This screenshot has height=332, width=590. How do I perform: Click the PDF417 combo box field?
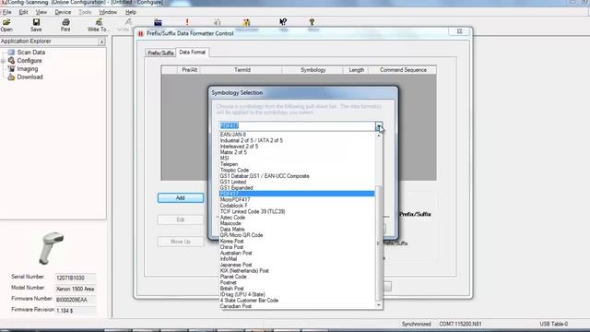(297, 125)
